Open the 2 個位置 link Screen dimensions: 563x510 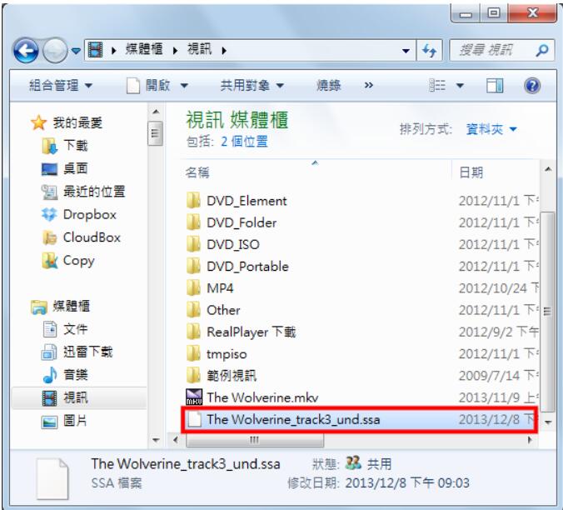point(244,142)
